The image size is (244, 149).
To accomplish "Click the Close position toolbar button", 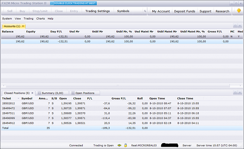I will [x=59, y=11].
